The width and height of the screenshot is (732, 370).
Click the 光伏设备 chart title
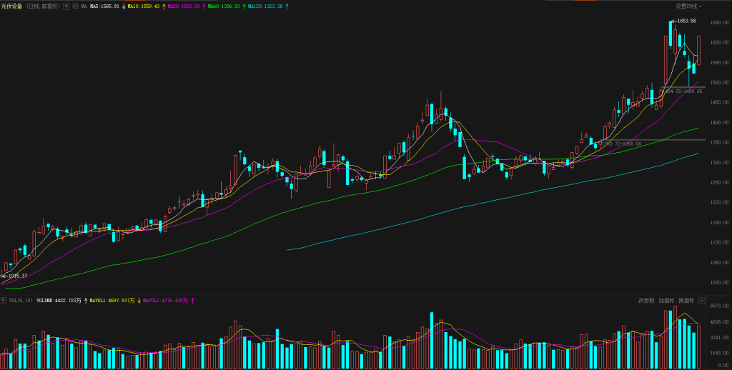click(11, 6)
